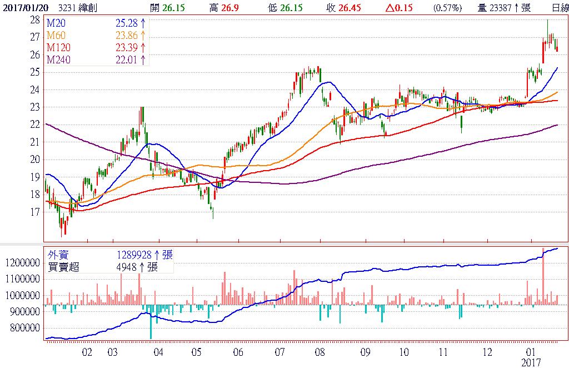Click the △0.15 price change indicator
The width and height of the screenshot is (569, 368).
coord(401,7)
